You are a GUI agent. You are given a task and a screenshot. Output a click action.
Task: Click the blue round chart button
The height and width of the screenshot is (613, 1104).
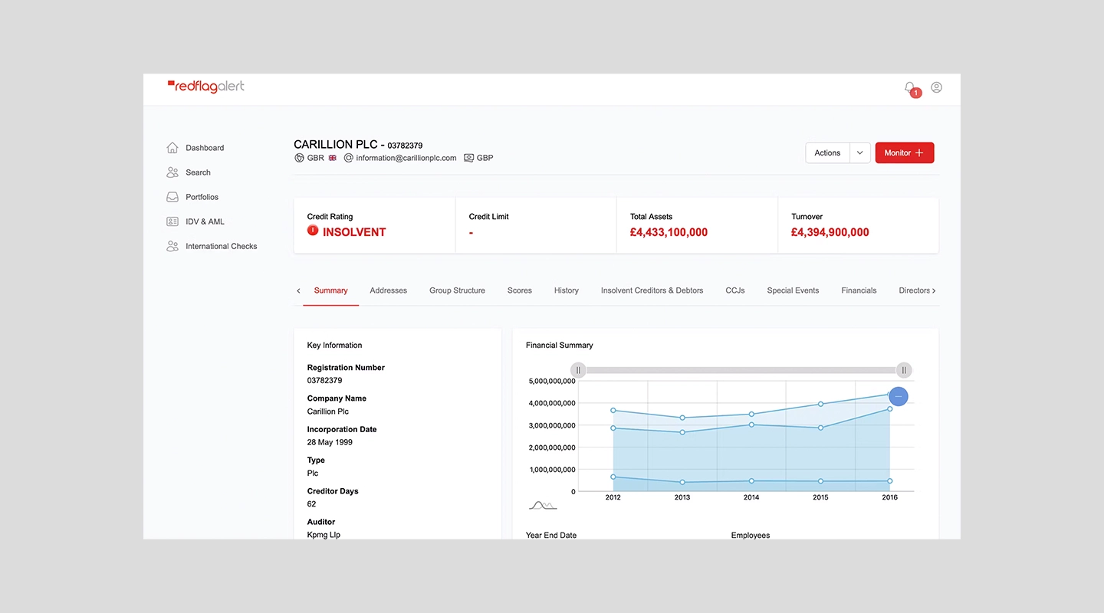(899, 396)
